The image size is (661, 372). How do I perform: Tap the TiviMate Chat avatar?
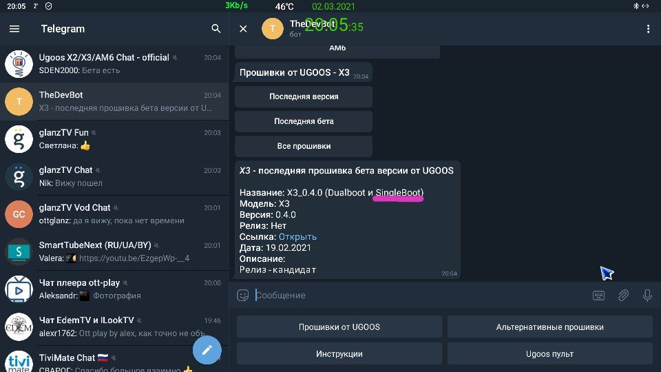click(x=19, y=362)
